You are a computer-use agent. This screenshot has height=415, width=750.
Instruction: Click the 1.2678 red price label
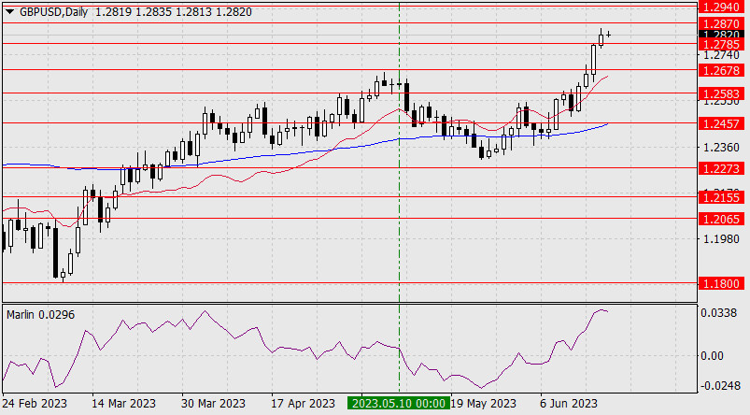[721, 69]
